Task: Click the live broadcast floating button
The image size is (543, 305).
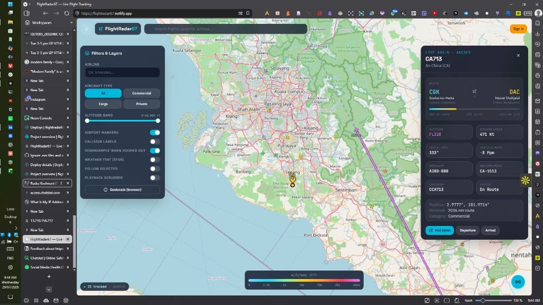Action: 518,282
